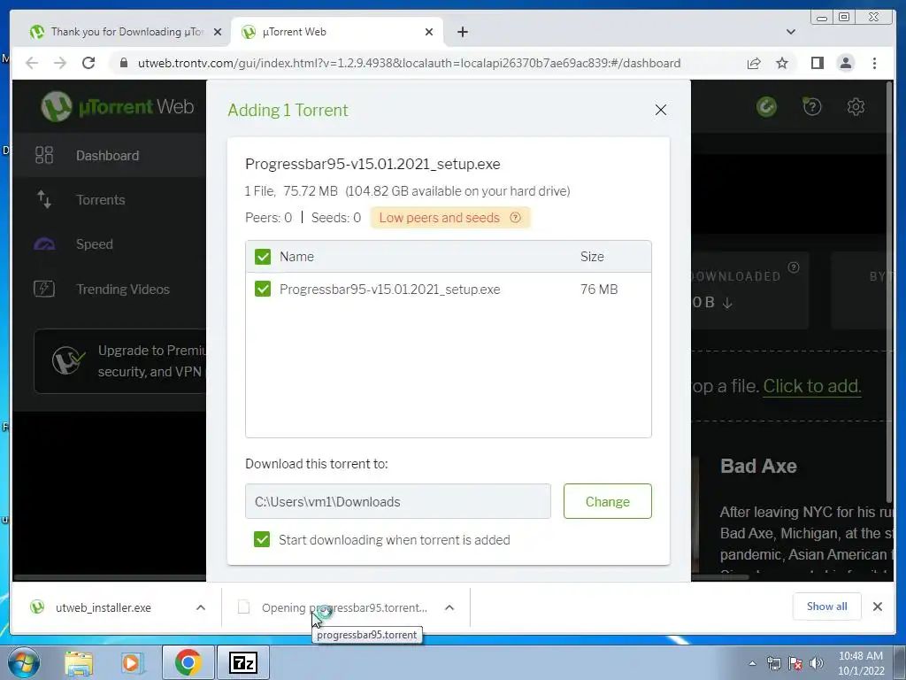Toggle Start downloading when torrent is added
906x680 pixels.
pyautogui.click(x=262, y=539)
